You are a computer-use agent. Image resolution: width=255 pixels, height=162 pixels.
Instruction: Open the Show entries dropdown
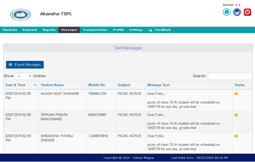pyautogui.click(x=24, y=76)
